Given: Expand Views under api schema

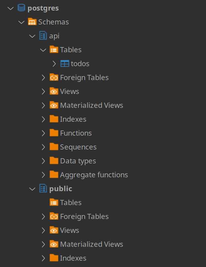Looking at the screenshot, I should [43, 92].
